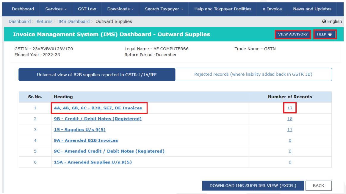Click the VIEW ADVISORY button
The image size is (346, 194).
293,34
